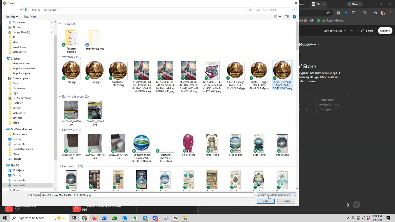The width and height of the screenshot is (395, 222).
Task: Open Chrome three-dot menu
Action: pos(391,13)
